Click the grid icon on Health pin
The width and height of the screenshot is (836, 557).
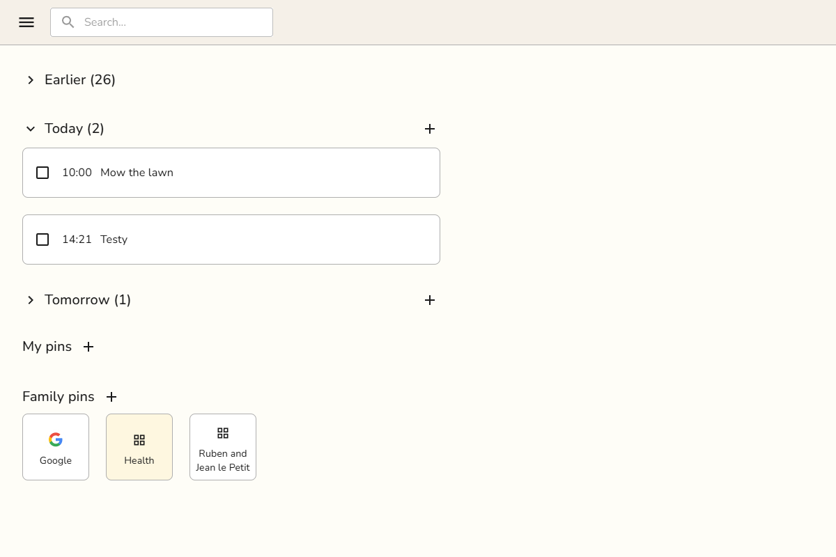pos(139,440)
